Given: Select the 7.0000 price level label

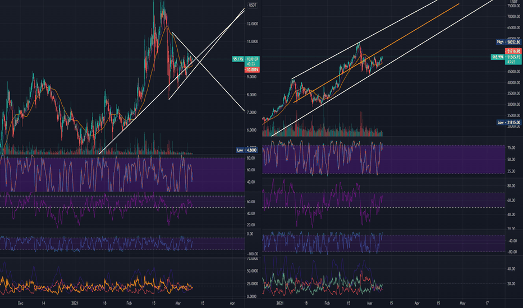Looking at the screenshot, I should point(252,112).
